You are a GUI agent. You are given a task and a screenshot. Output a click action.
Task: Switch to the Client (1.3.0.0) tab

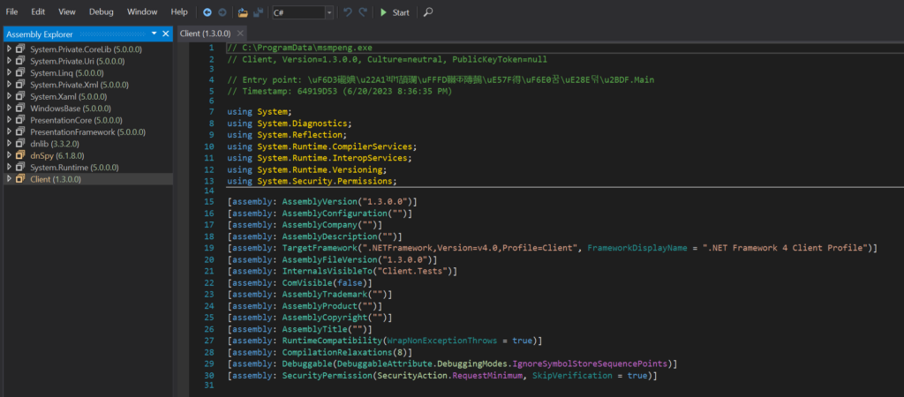pos(206,34)
